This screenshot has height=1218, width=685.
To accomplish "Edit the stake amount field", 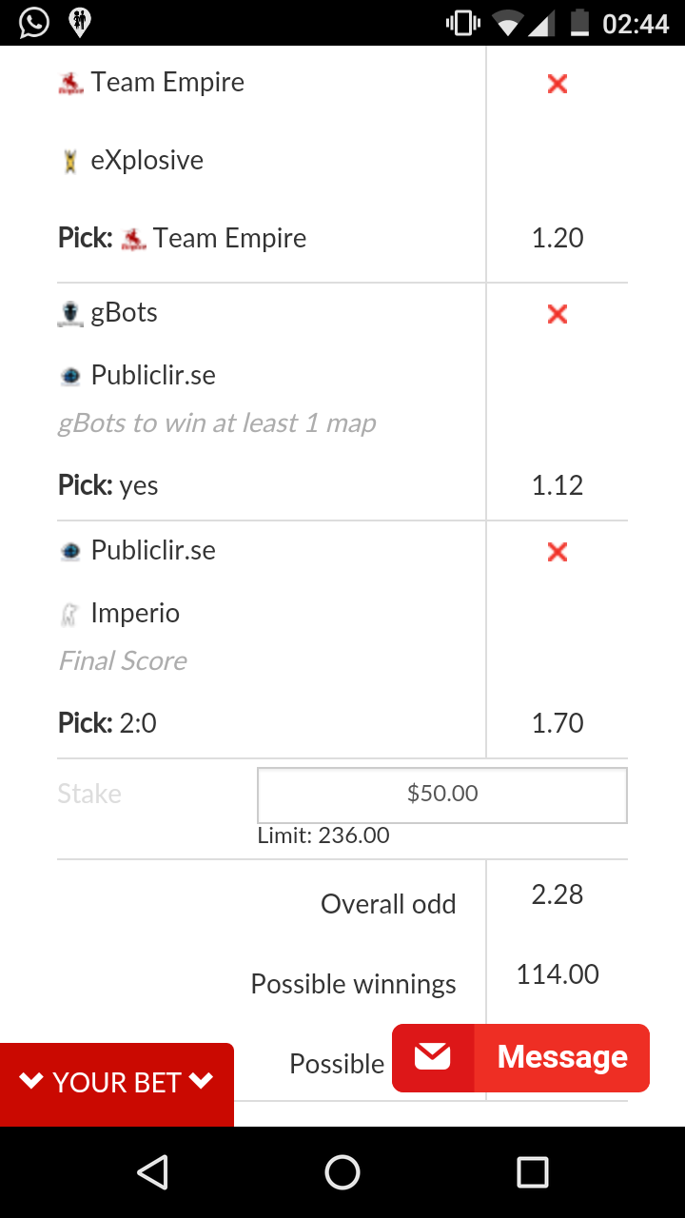I will 442,795.
